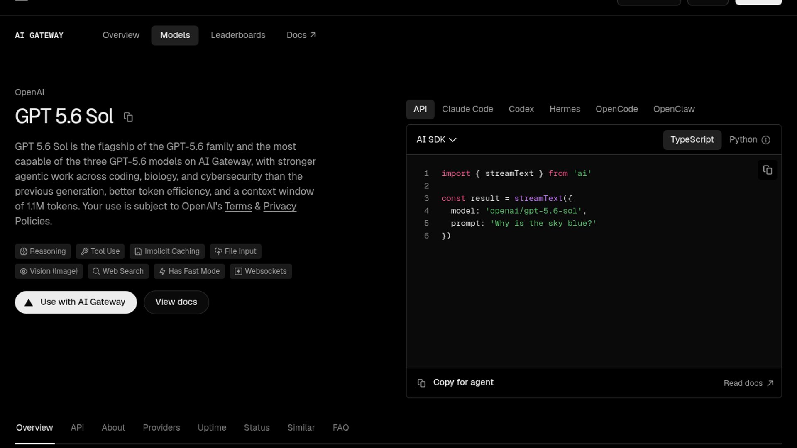Click the GPT 5.6 Sol heading
Image resolution: width=797 pixels, height=448 pixels.
coord(64,117)
